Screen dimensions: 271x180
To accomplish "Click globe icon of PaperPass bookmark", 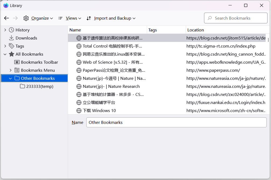I will point(79,70).
